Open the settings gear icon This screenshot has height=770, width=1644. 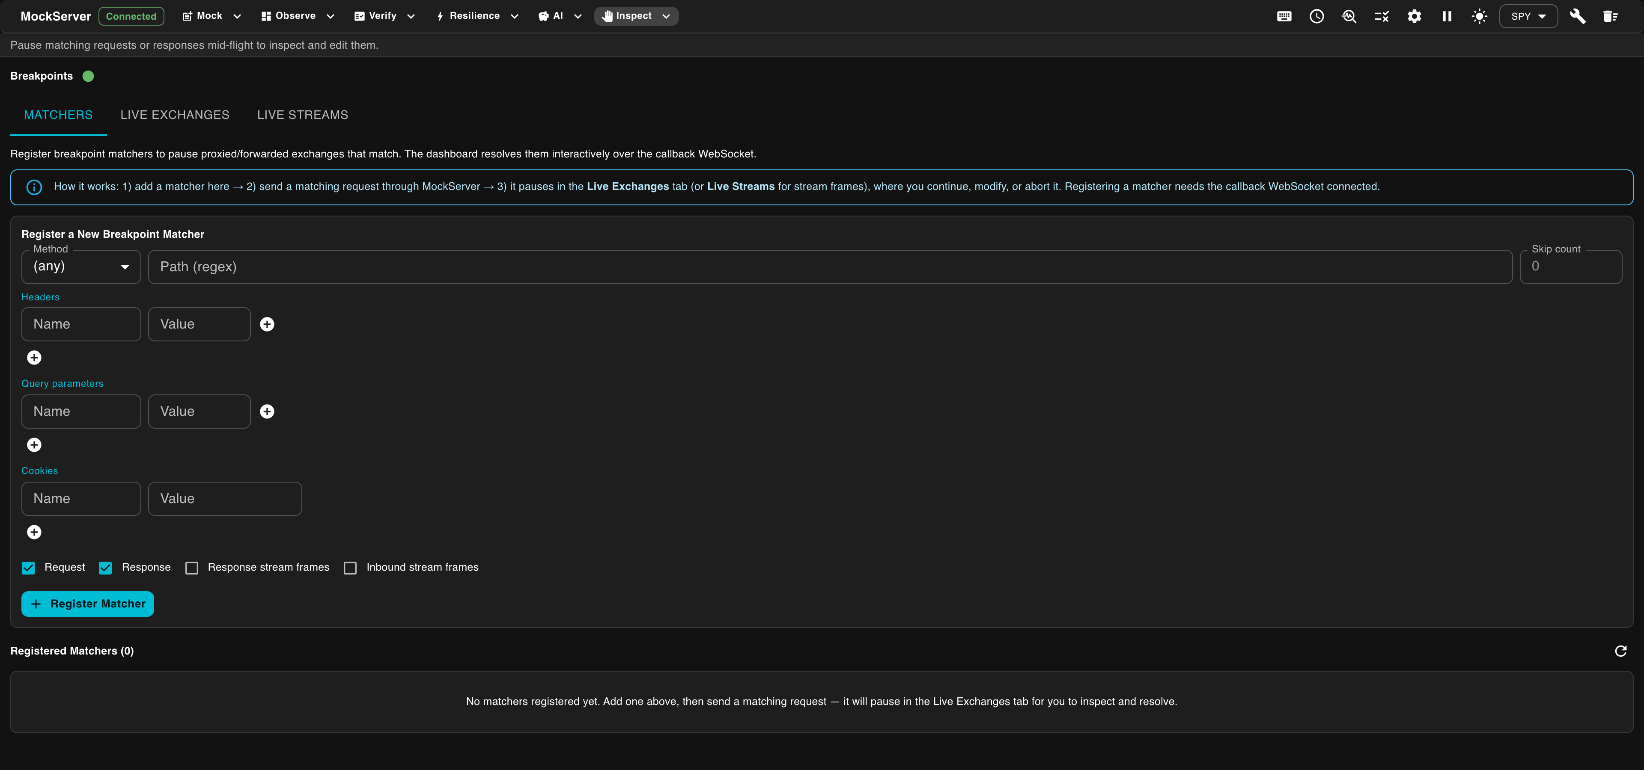click(1414, 17)
